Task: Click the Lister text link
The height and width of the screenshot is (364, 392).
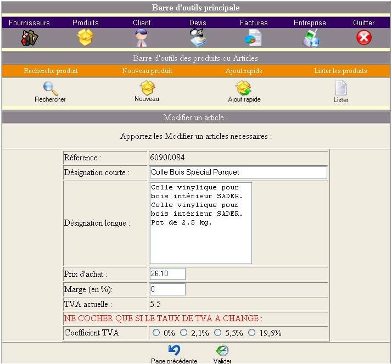Action: pos(341,100)
